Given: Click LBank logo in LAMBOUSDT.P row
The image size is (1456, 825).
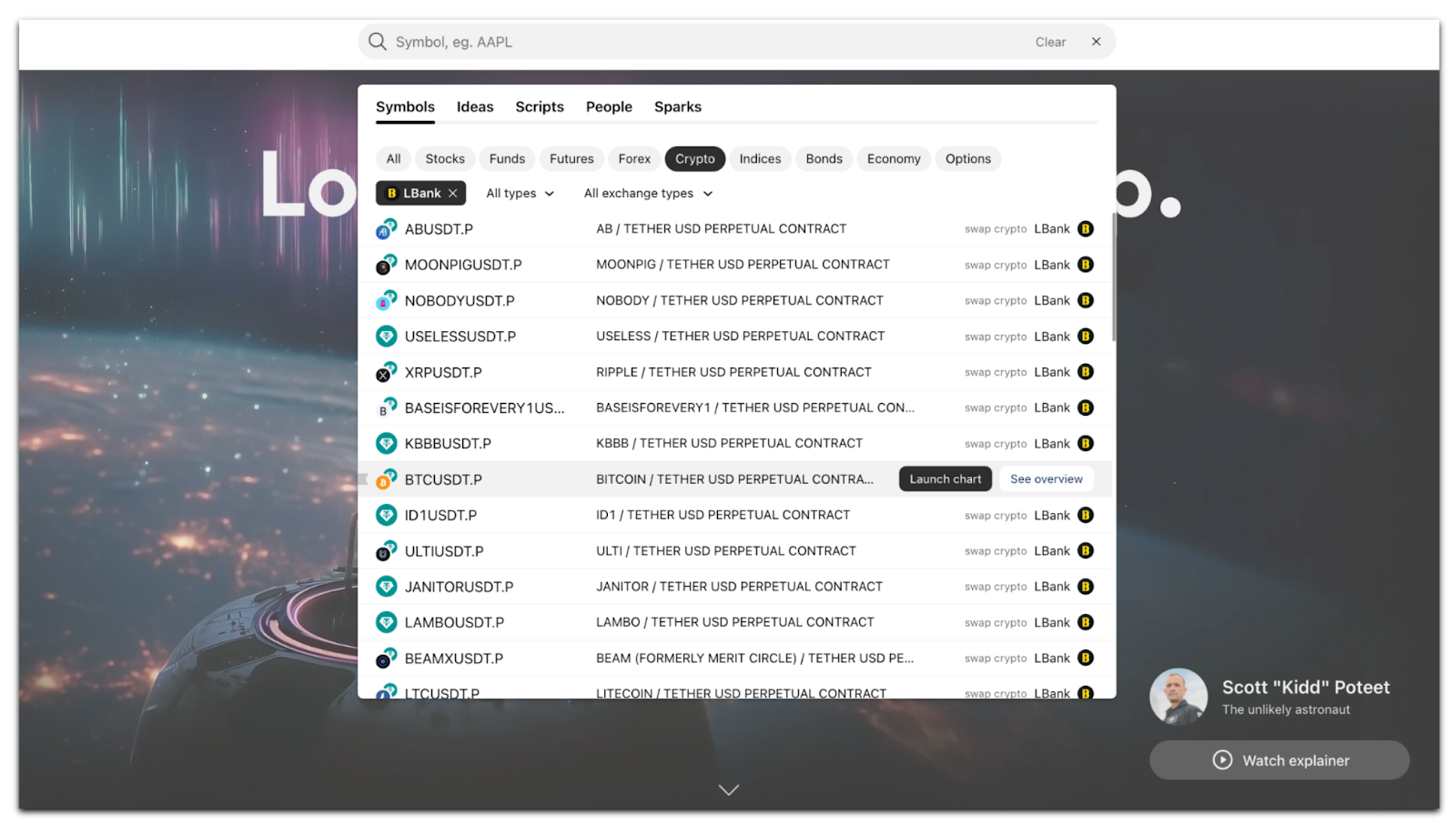Looking at the screenshot, I should pos(1086,622).
